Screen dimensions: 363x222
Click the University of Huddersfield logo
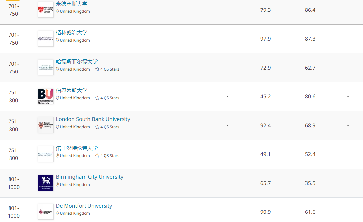tap(46, 68)
